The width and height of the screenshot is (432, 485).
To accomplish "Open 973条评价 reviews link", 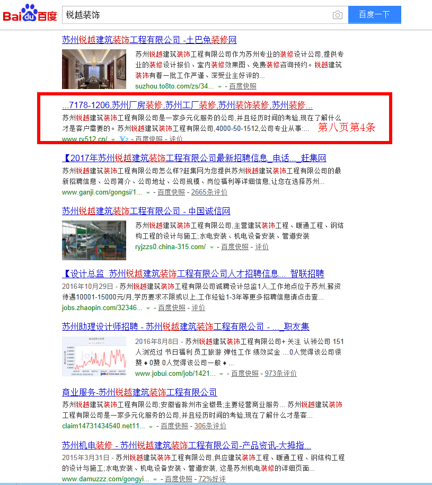I will 281,373.
